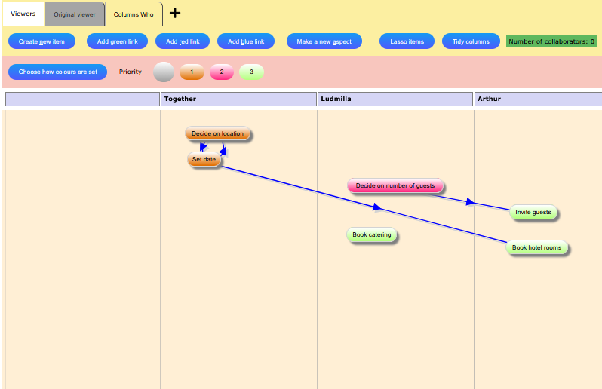This screenshot has width=602, height=389.
Task: Click the blank first column header
Action: [x=82, y=99]
